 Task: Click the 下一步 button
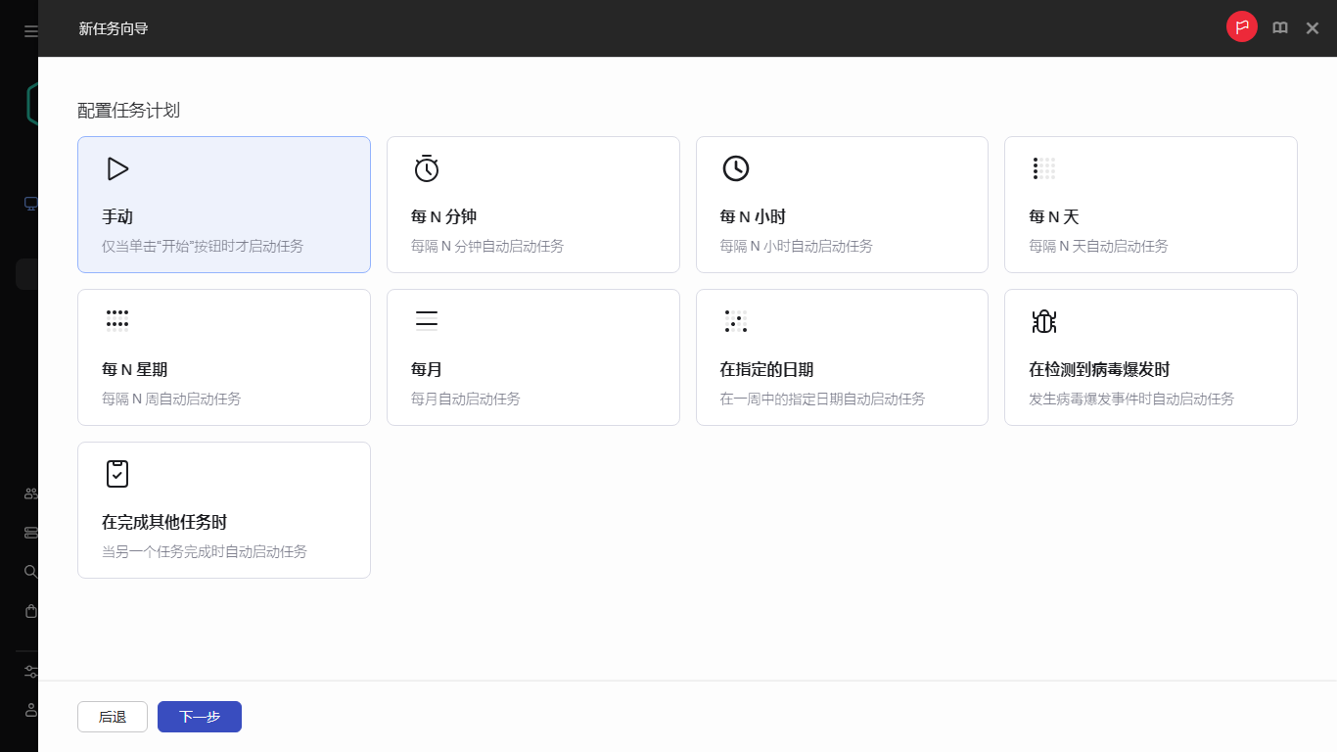click(199, 716)
